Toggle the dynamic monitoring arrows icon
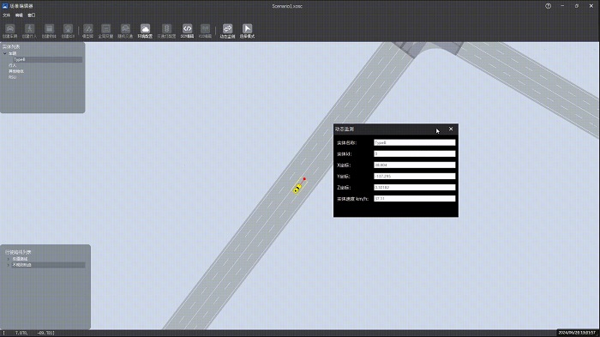Viewport: 600px width, 337px height. click(227, 31)
